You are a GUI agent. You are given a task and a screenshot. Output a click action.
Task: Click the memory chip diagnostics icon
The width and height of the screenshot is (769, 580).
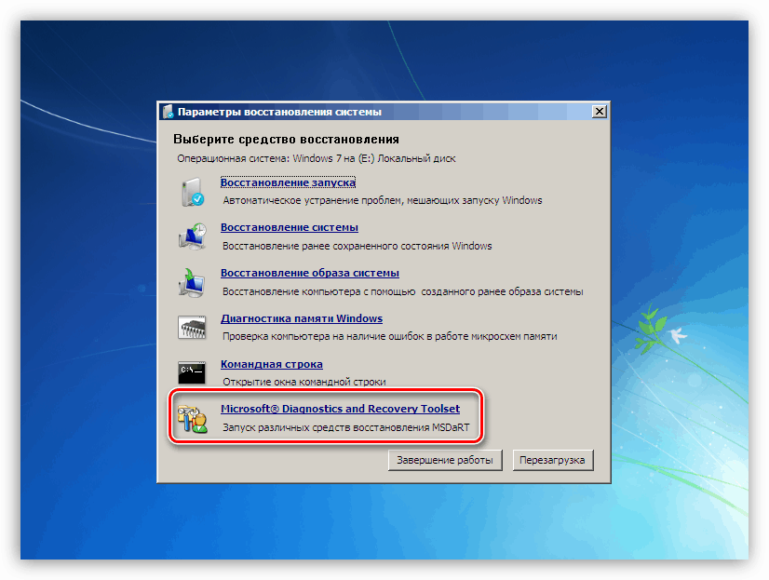[192, 327]
